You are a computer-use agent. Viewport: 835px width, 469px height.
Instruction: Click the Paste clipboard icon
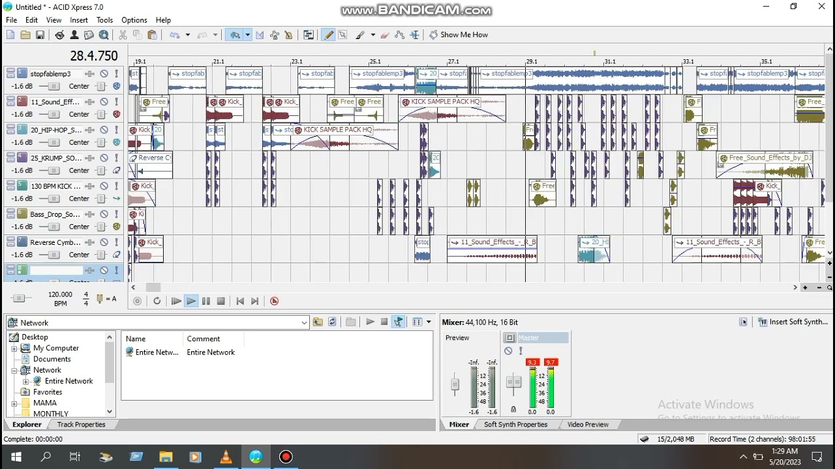tap(152, 35)
